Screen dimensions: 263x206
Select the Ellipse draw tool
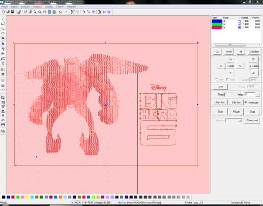tap(3, 33)
